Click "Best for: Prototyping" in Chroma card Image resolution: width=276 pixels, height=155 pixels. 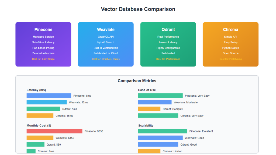(x=230, y=59)
